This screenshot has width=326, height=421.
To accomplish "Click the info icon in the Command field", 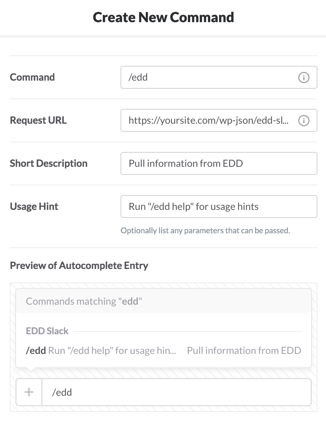I will pyautogui.click(x=304, y=78).
